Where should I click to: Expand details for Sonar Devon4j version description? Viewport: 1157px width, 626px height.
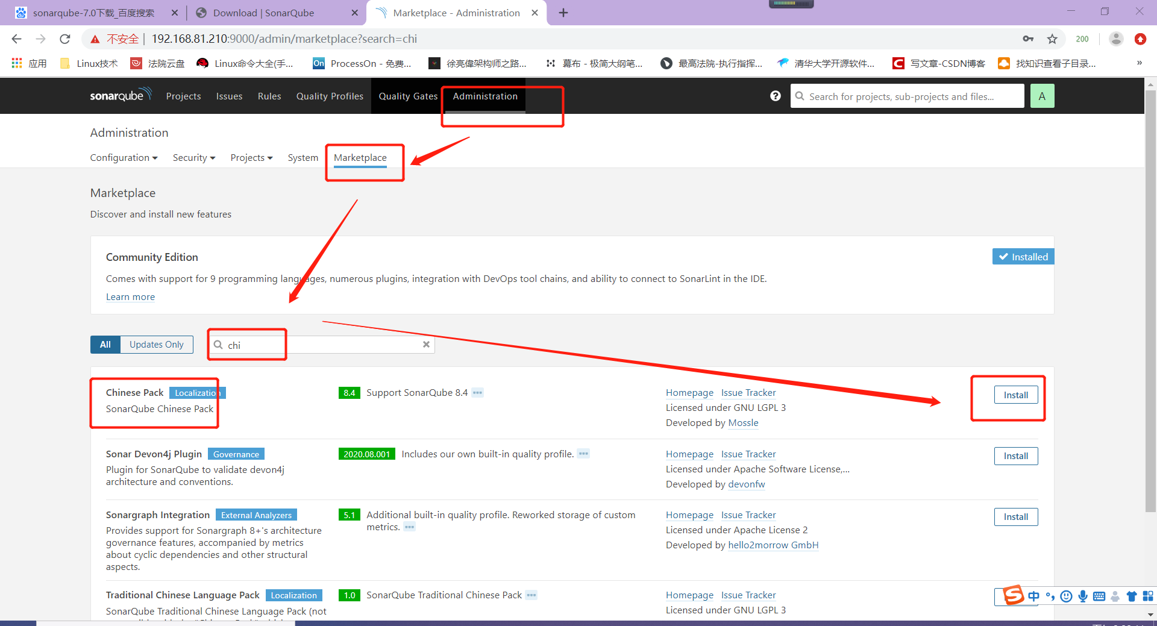click(583, 454)
